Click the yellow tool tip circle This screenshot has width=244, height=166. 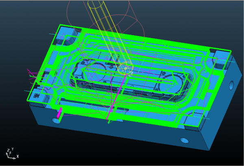click(126, 69)
